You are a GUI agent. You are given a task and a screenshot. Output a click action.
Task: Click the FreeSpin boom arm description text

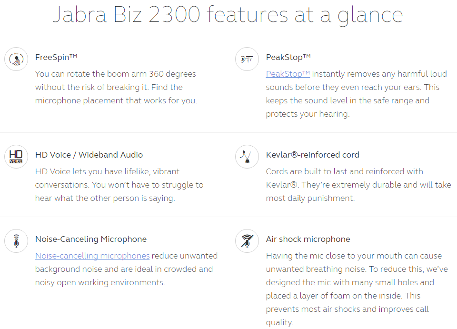(x=116, y=87)
